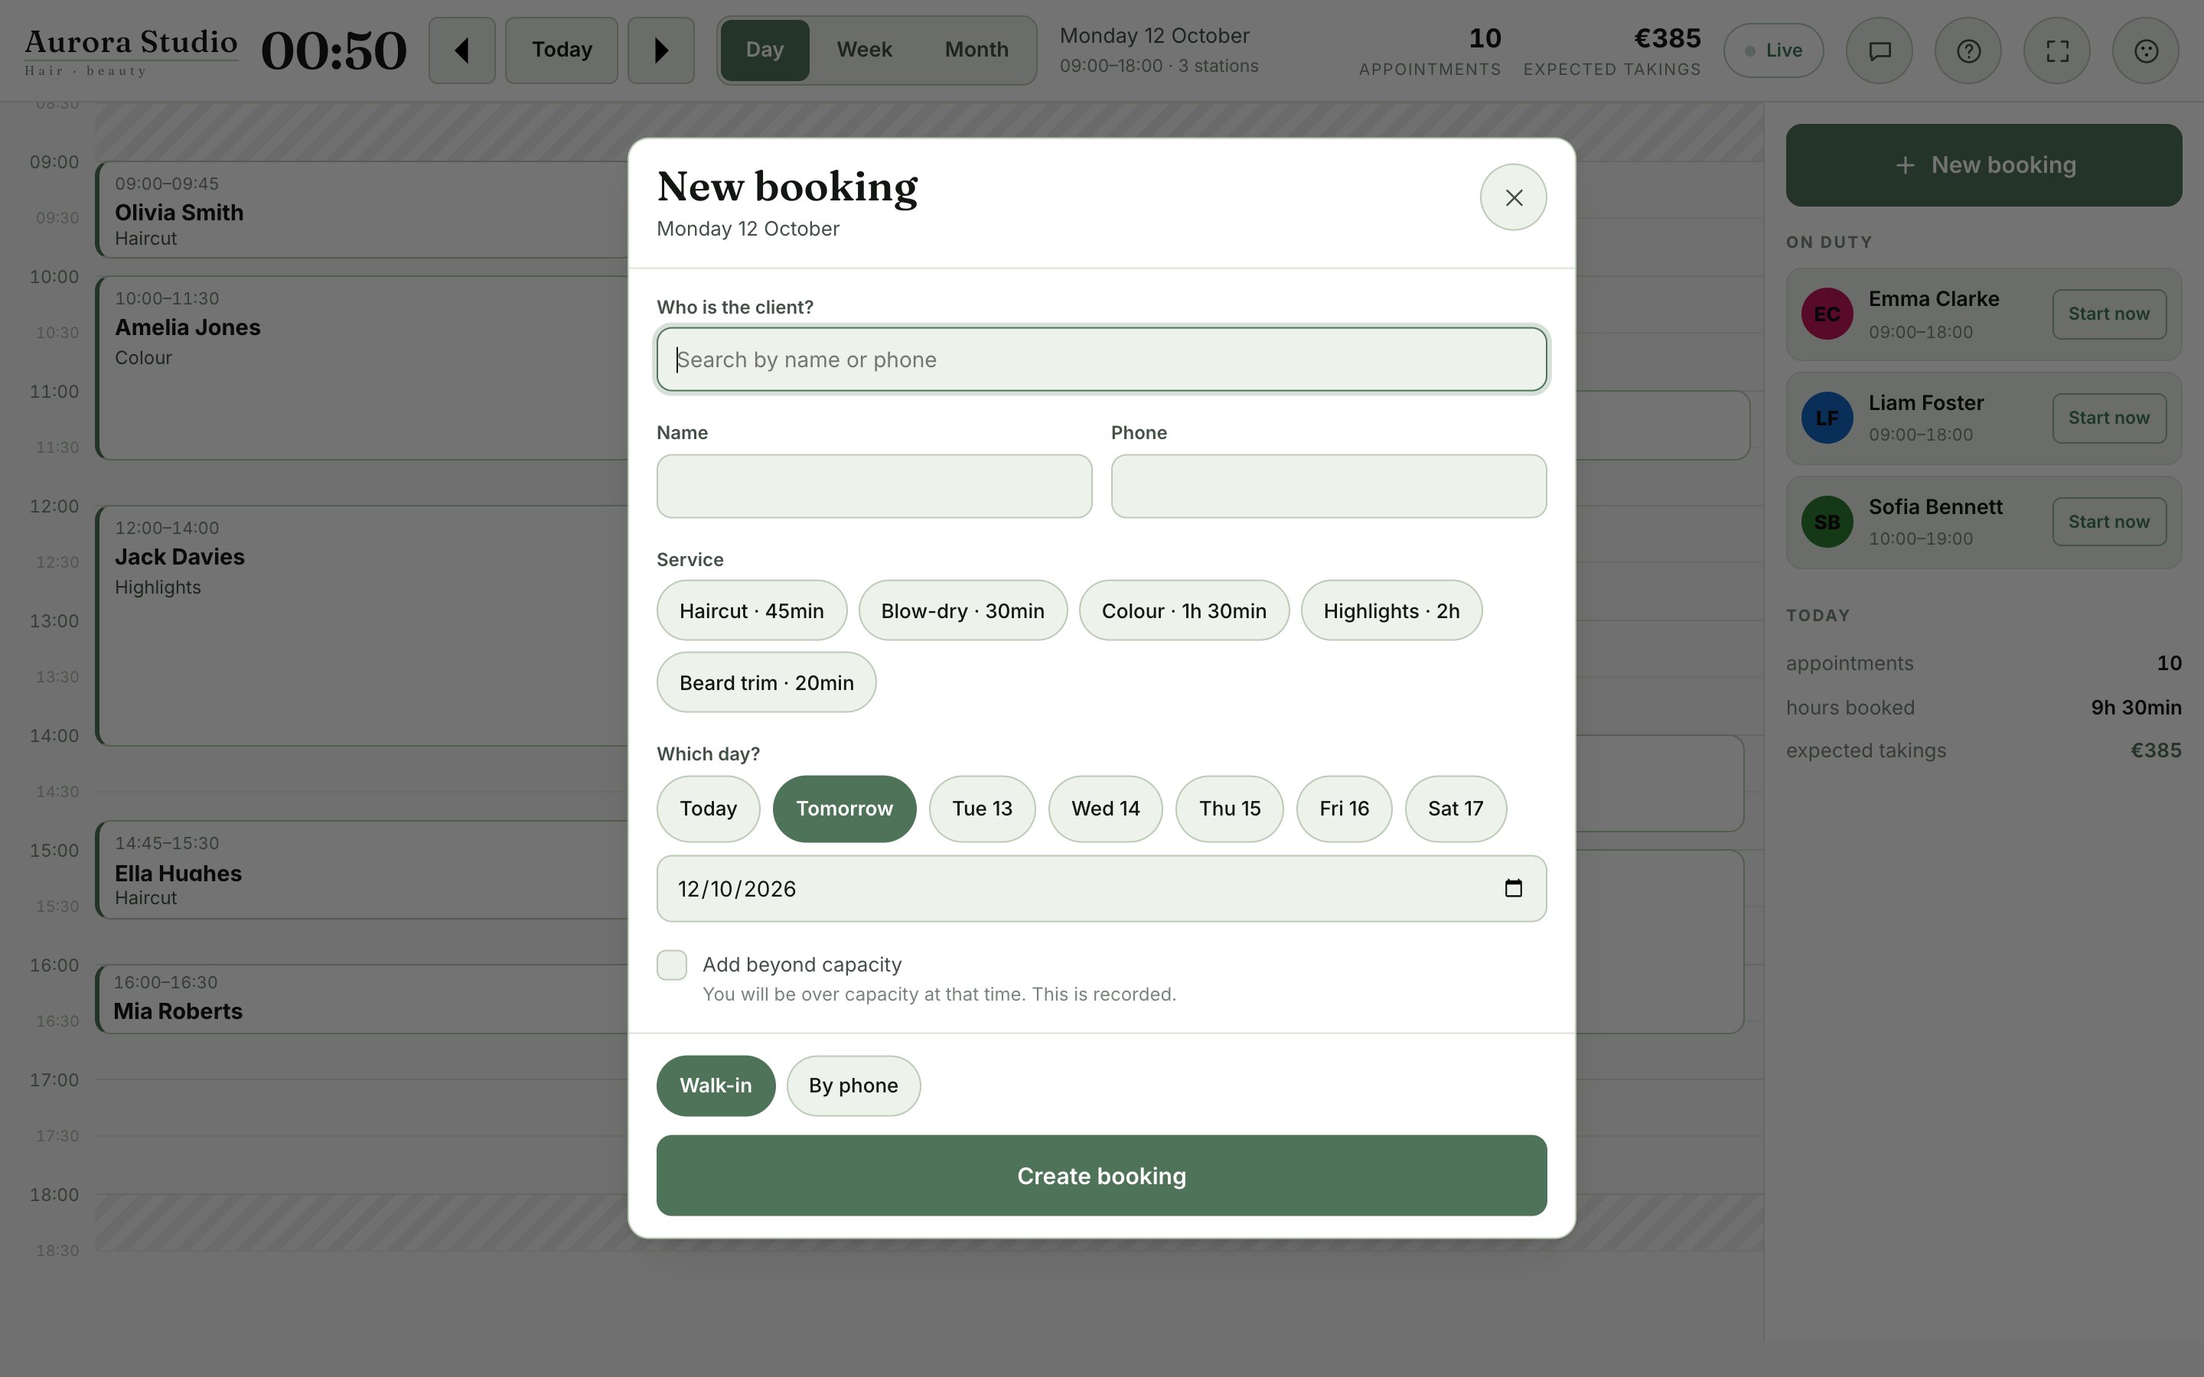Click Start now for Emma Clarke

click(x=2109, y=314)
